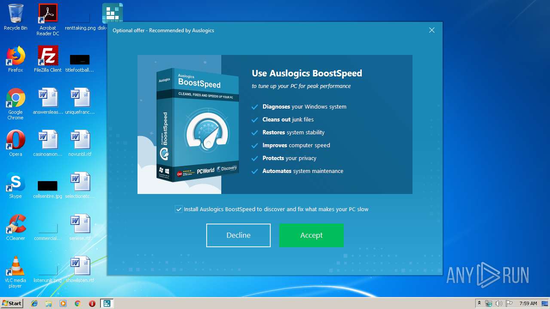
Task: Launch Opera from the taskbar
Action: [92, 303]
